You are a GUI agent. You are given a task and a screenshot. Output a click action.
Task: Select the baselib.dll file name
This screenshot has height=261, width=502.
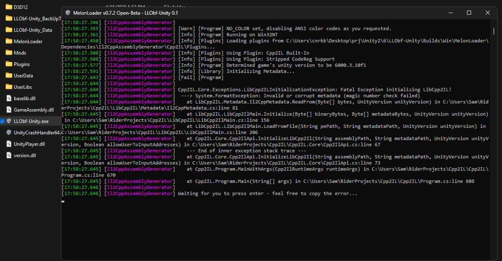coord(25,98)
